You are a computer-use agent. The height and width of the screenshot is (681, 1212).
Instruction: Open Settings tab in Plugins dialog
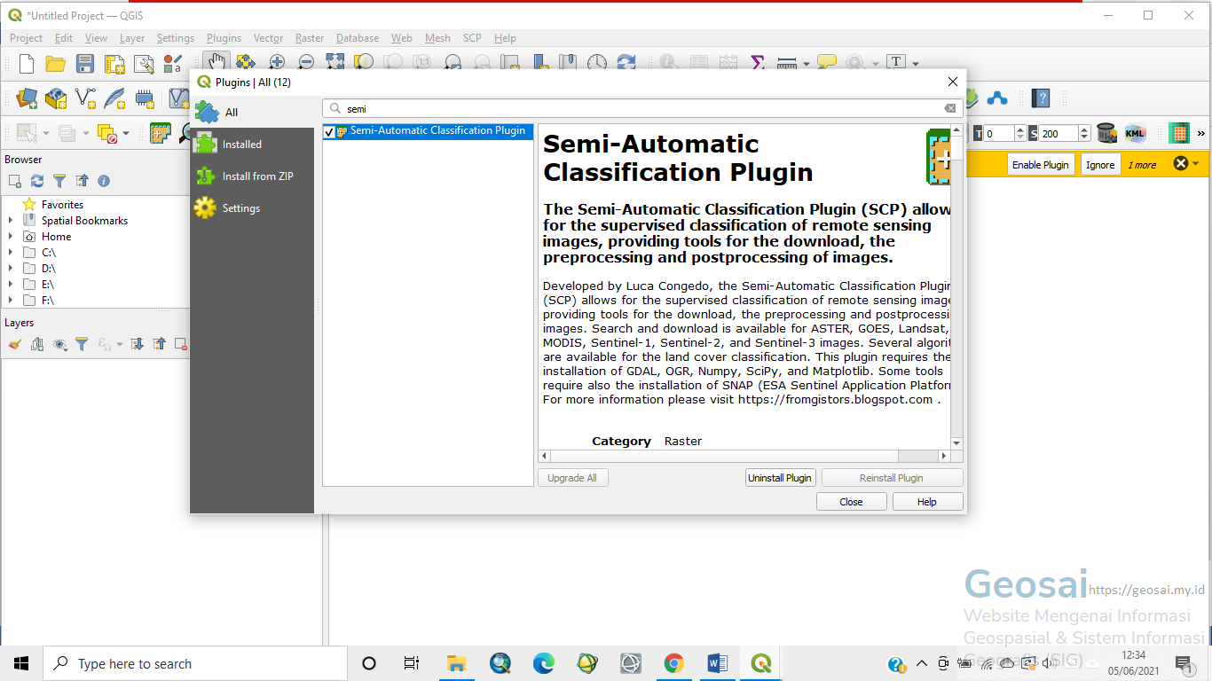tap(252, 208)
